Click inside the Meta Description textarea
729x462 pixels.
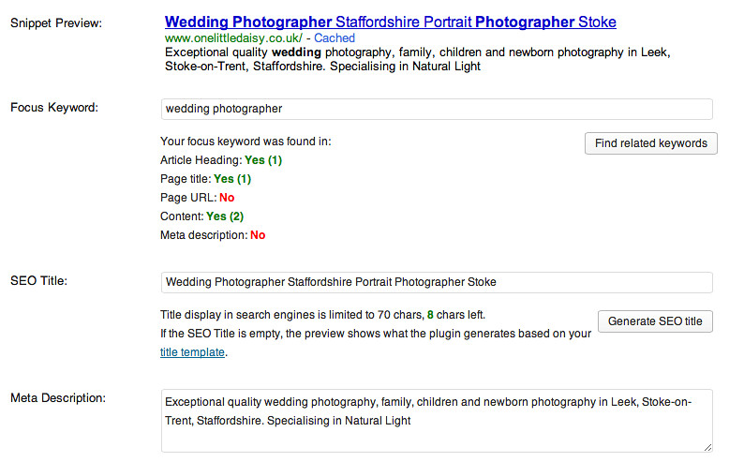point(437,422)
